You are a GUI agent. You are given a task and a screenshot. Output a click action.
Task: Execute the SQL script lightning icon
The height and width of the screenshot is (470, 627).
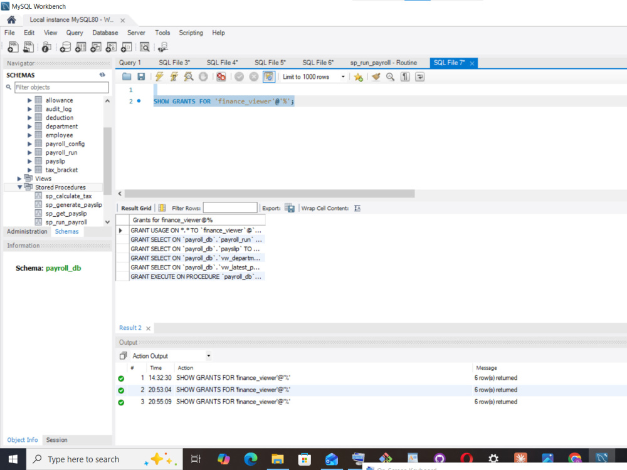click(159, 76)
